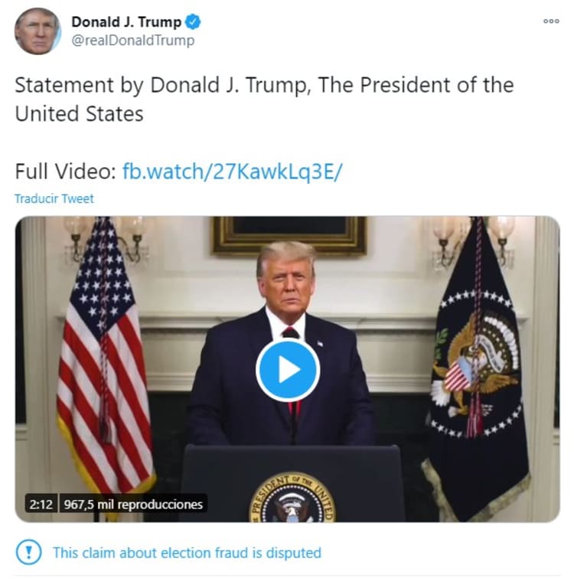Viewport: 574px width, 579px height.
Task: Click the presidential flag in the video
Action: [478, 369]
